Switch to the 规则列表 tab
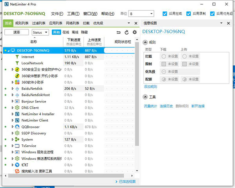The height and width of the screenshot is (188, 235). pos(22,23)
